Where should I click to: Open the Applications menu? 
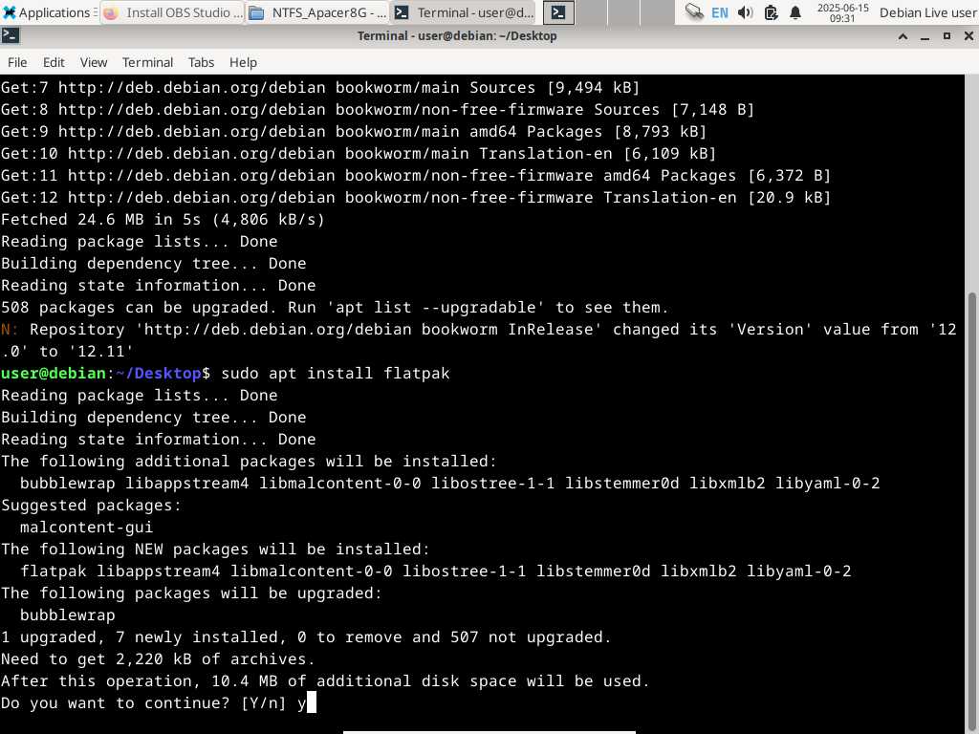[48, 12]
